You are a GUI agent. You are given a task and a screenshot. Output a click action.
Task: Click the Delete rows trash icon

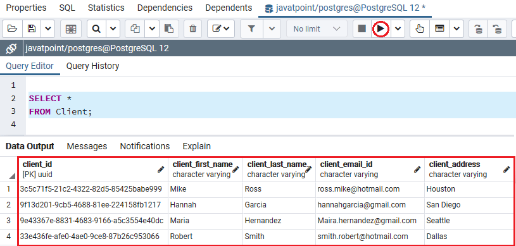tap(193, 29)
